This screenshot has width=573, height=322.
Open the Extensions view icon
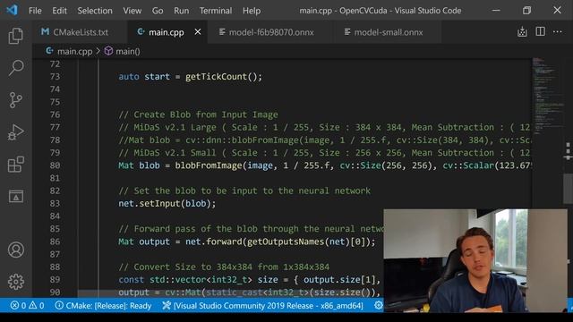click(16, 165)
